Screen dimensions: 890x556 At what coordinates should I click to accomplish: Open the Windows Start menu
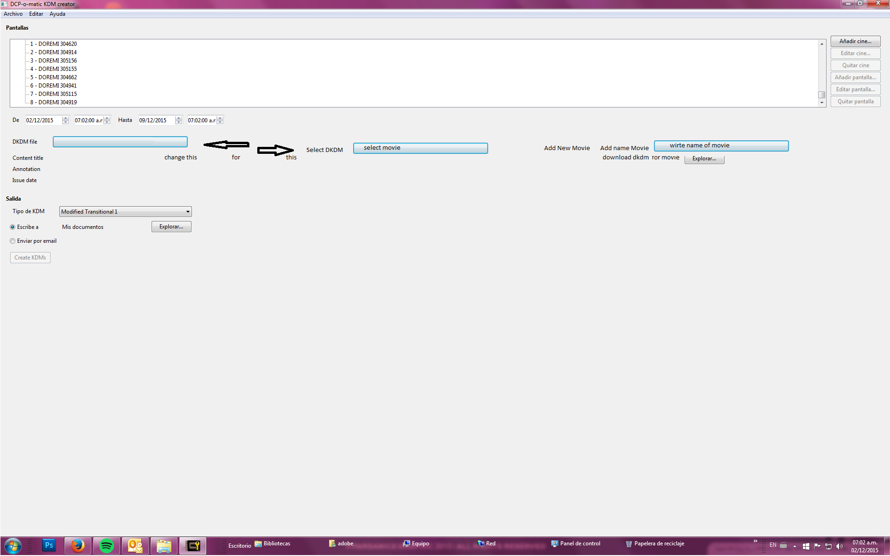tap(13, 546)
